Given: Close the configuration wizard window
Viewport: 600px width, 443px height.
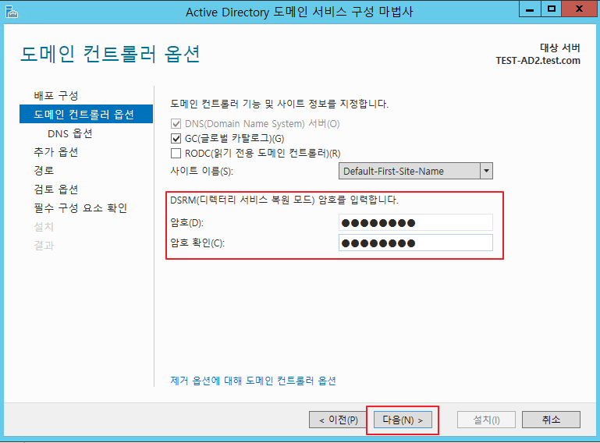Looking at the screenshot, I should tap(579, 9).
